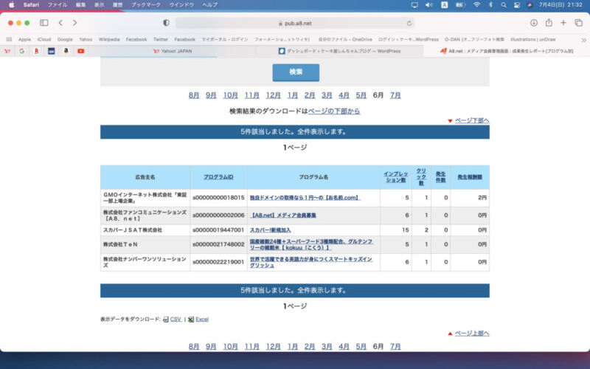Open the screen mirroring display icon

pyautogui.click(x=414, y=5)
